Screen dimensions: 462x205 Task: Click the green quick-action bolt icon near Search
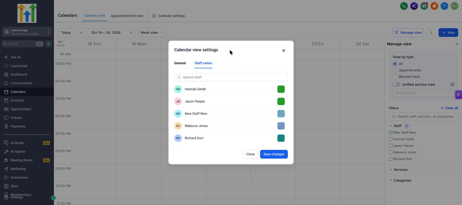tap(49, 44)
